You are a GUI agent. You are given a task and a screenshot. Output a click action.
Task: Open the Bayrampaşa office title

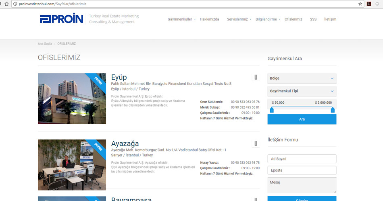click(x=131, y=199)
